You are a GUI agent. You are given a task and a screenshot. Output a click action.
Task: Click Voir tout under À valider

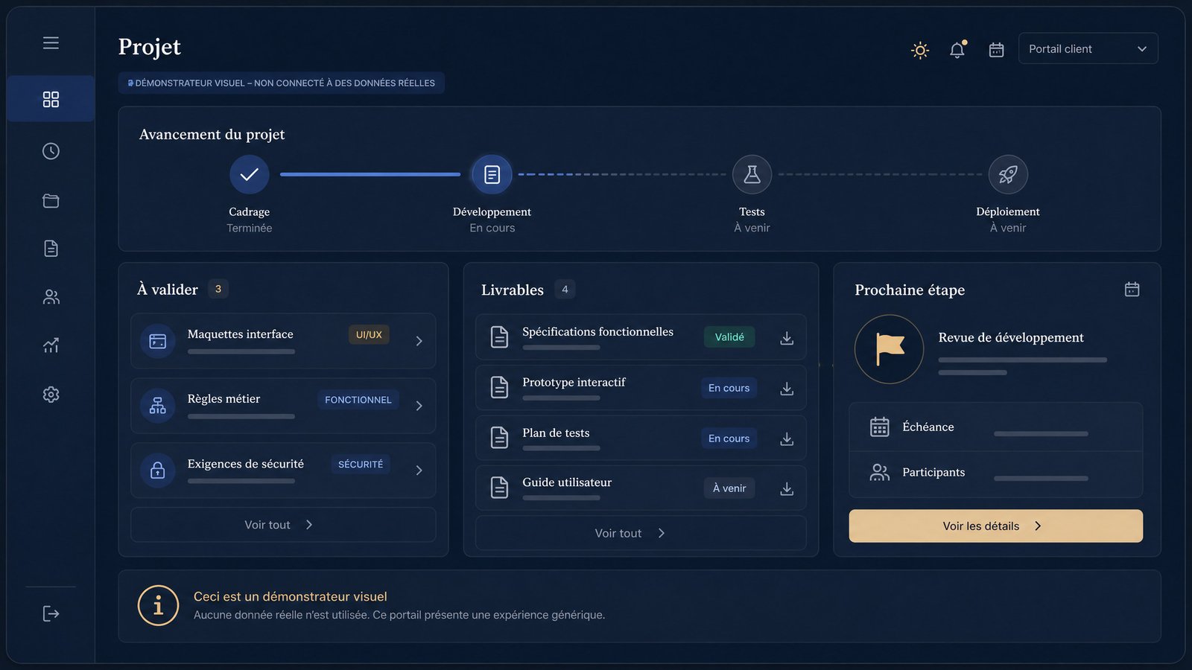[283, 525]
